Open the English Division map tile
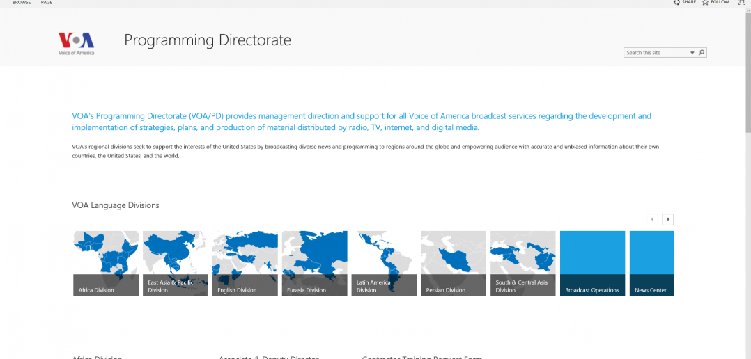The width and height of the screenshot is (751, 359). [245, 264]
